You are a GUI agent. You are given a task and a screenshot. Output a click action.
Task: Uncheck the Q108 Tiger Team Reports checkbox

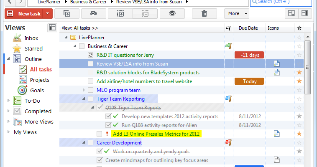coord(99,108)
